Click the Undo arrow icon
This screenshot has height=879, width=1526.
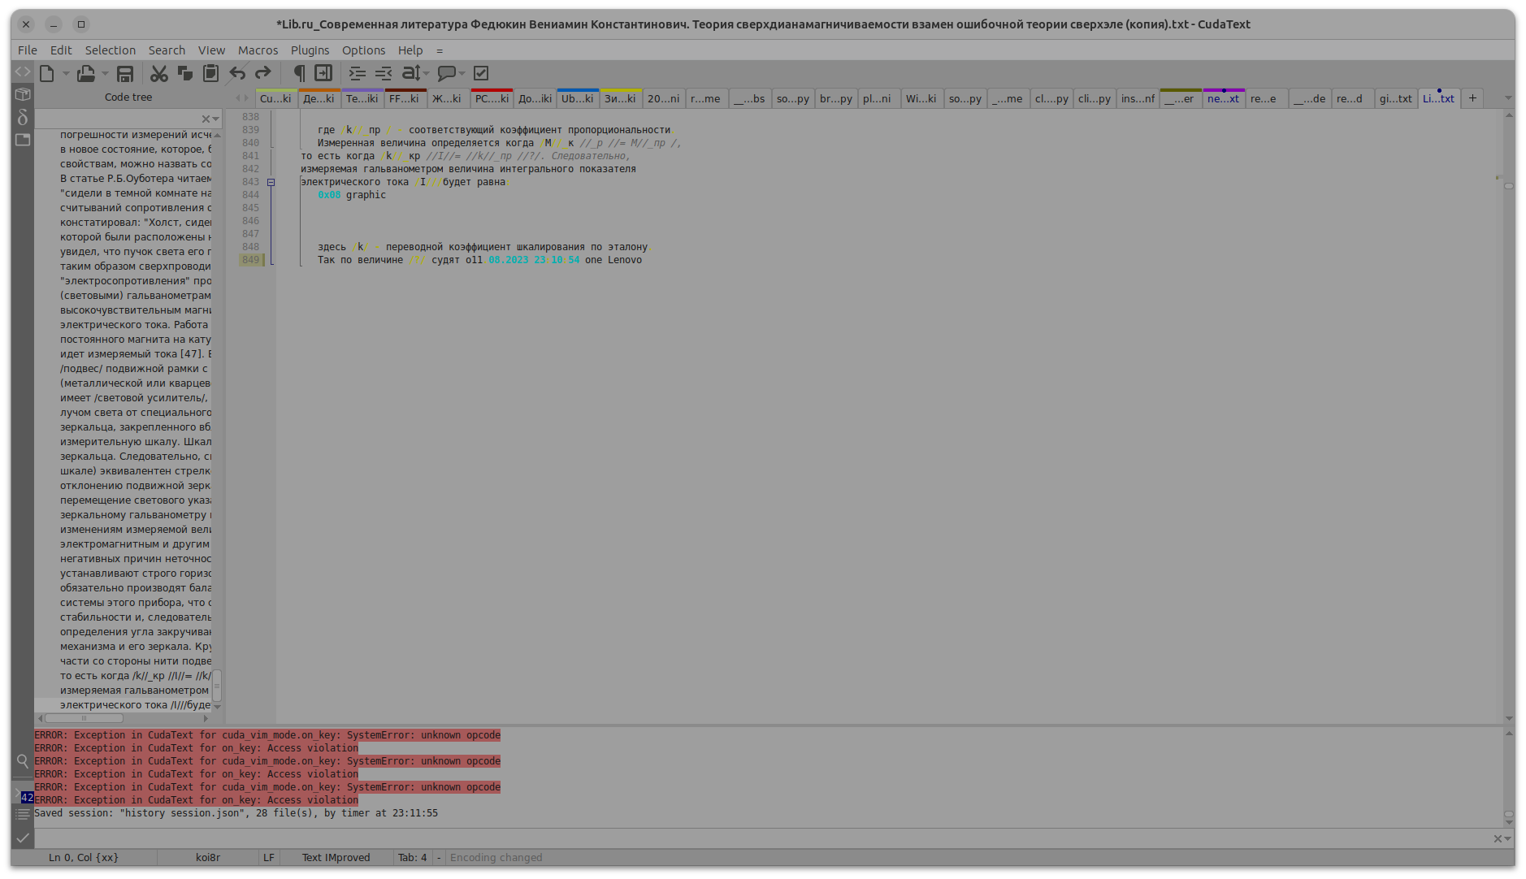[x=237, y=74]
